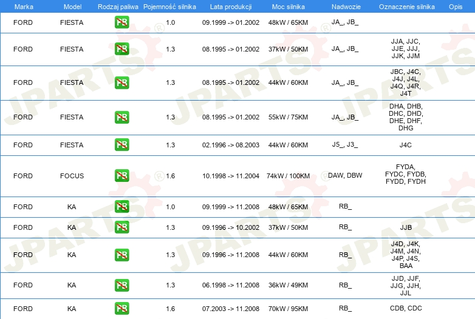Click the petrol icon in Fiesta 1.0 row

tap(121, 22)
